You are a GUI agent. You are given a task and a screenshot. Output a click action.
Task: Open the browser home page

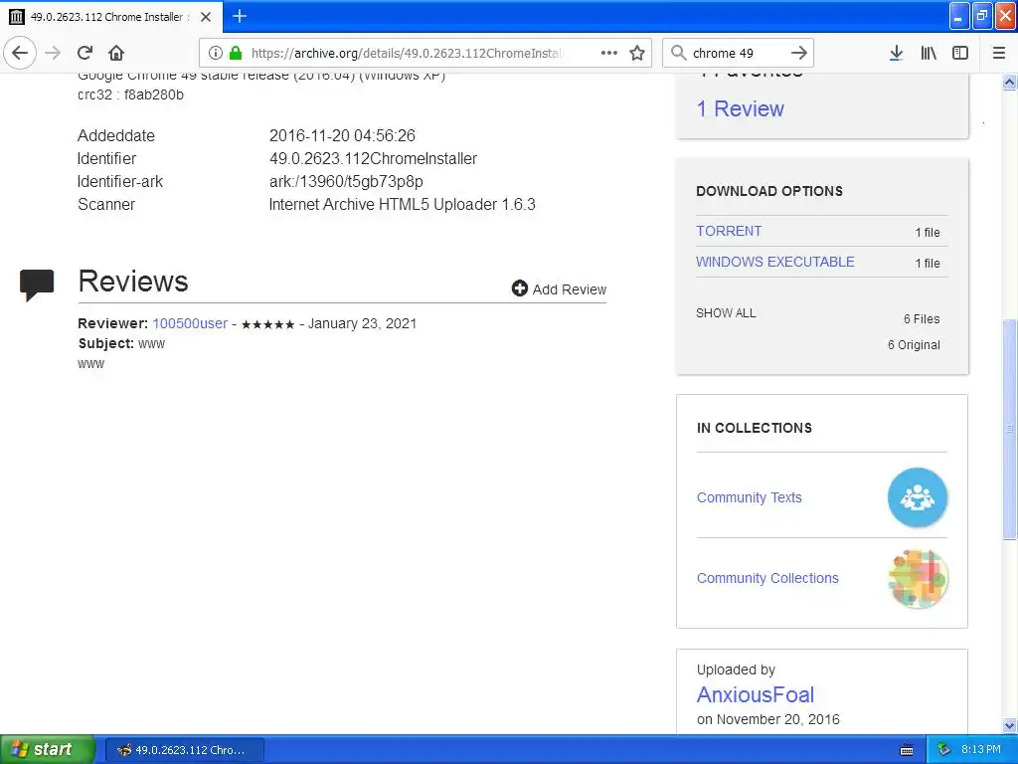[116, 53]
